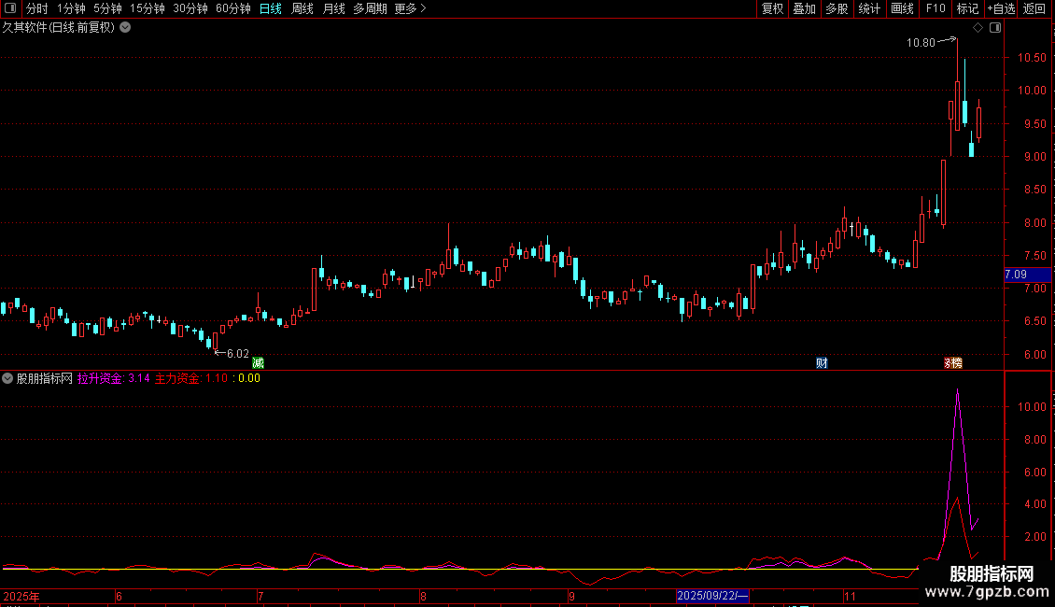Click the 8.00 price axis label
Image resolution: width=1055 pixels, height=607 pixels.
click(1034, 223)
